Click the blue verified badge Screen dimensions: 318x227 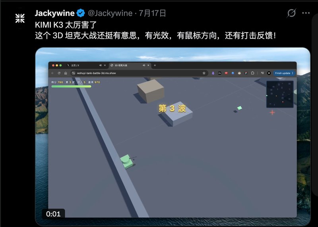81,13
